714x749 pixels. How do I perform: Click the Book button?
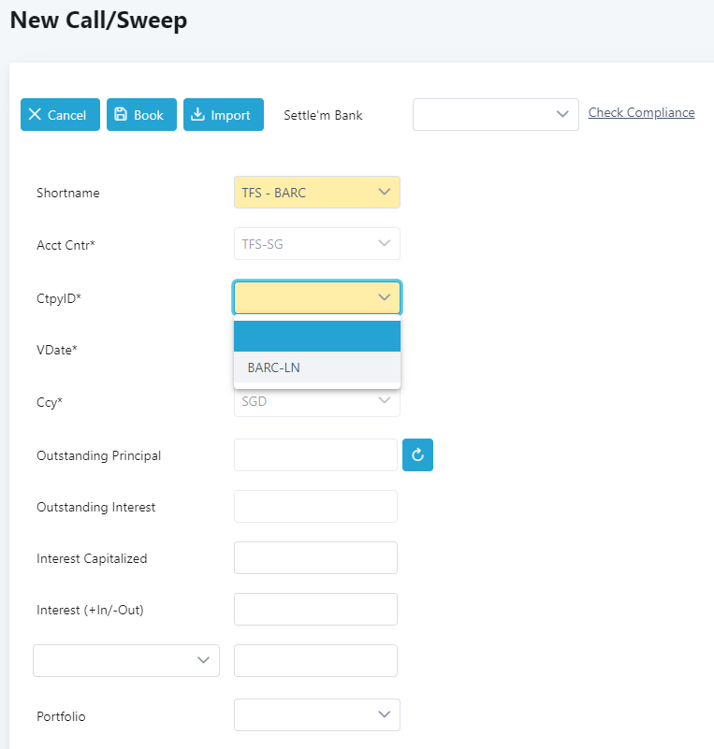pyautogui.click(x=141, y=115)
